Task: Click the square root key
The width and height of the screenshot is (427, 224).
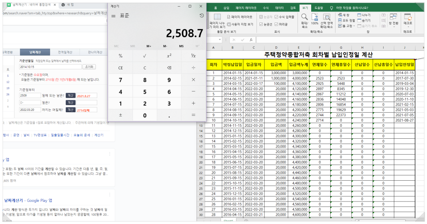Action: pos(145,56)
